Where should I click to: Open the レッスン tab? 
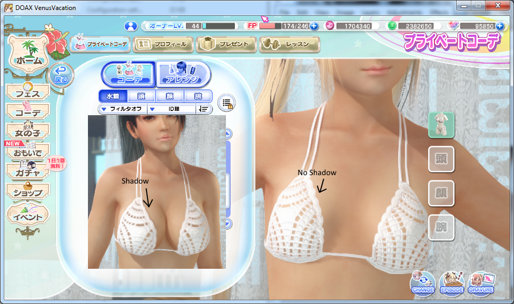point(290,44)
